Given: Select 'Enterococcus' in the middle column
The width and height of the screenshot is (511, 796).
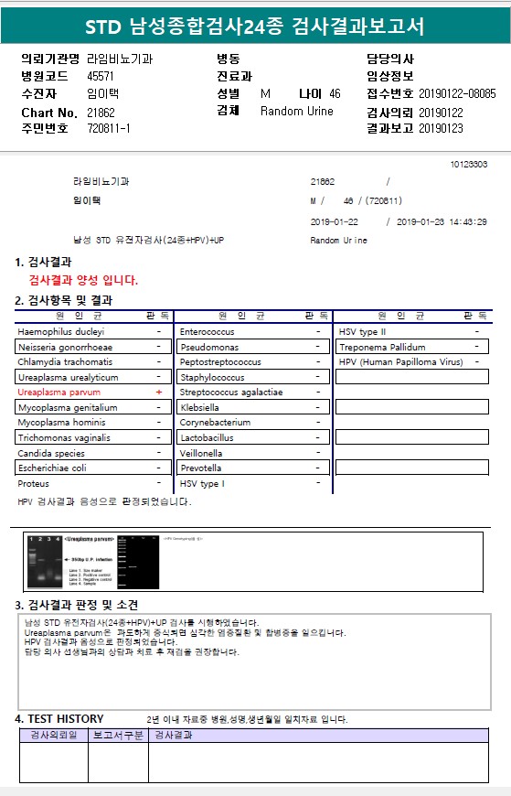Looking at the screenshot, I should [207, 331].
